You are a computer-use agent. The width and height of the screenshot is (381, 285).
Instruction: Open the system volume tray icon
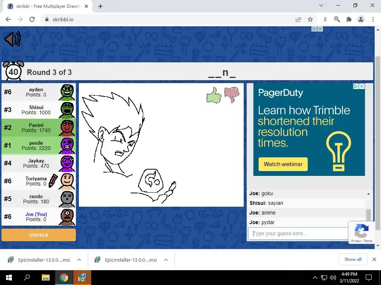(333, 278)
